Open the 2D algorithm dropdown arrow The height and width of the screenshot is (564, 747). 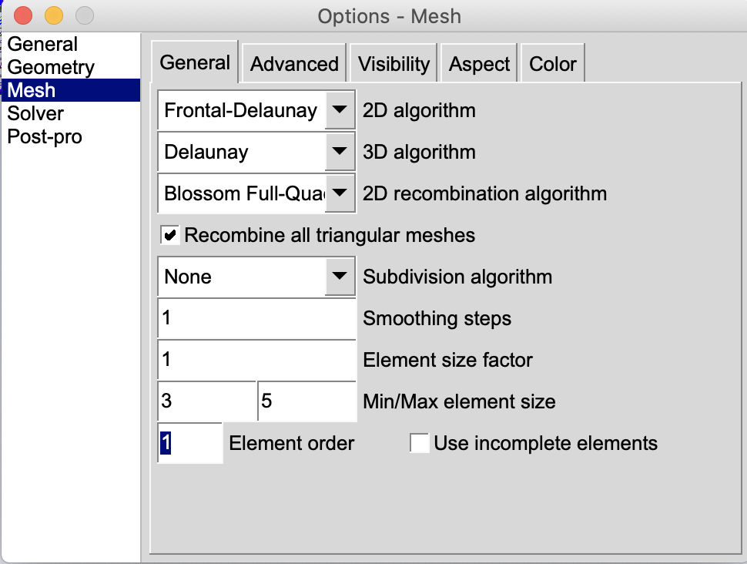[340, 110]
